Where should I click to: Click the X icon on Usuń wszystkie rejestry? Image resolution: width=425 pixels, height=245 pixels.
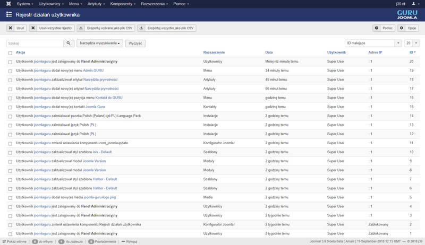pyautogui.click(x=33, y=28)
